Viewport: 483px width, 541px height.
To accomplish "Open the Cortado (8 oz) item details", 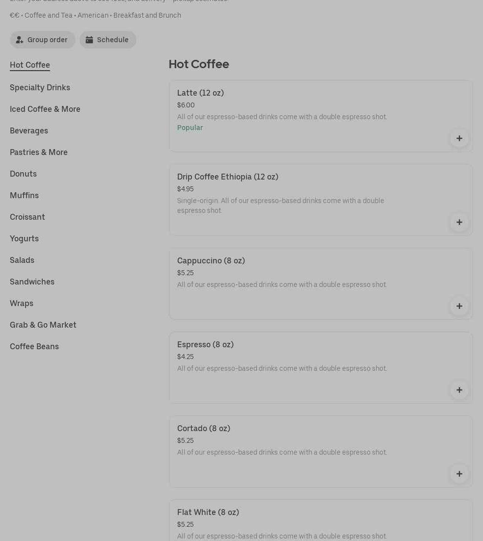I will click(x=204, y=428).
